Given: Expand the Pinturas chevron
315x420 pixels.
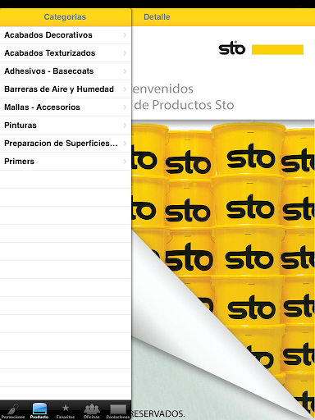Looking at the screenshot, I should [125, 126].
